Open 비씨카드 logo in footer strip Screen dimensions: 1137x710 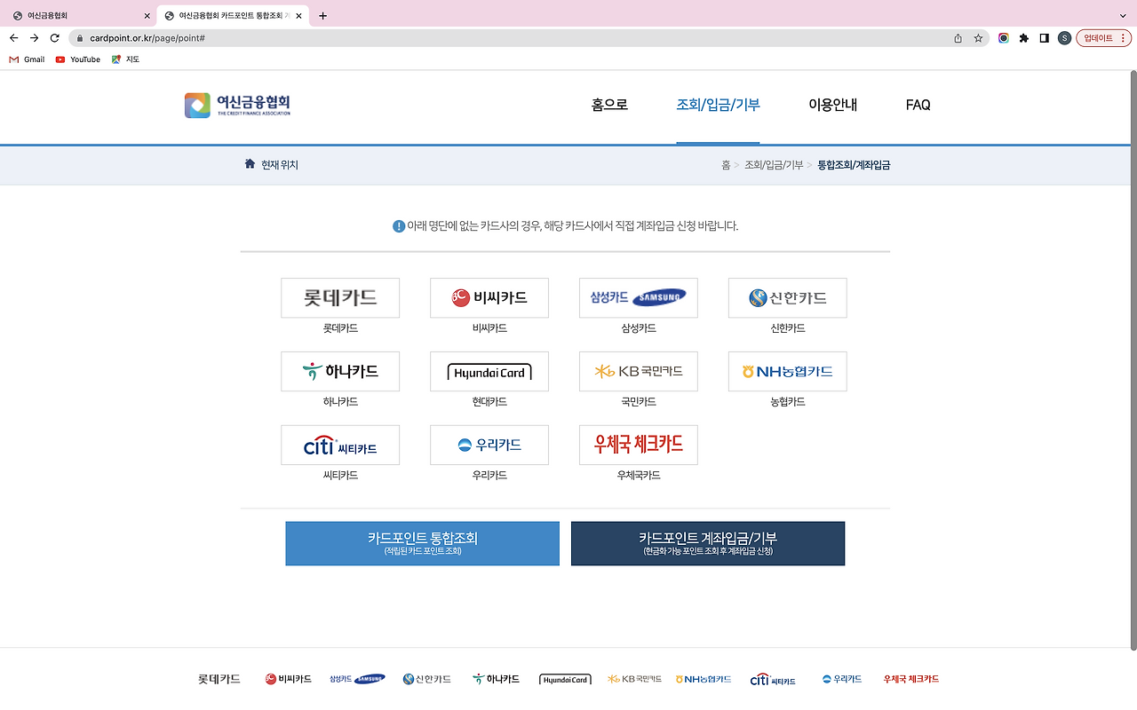(289, 679)
